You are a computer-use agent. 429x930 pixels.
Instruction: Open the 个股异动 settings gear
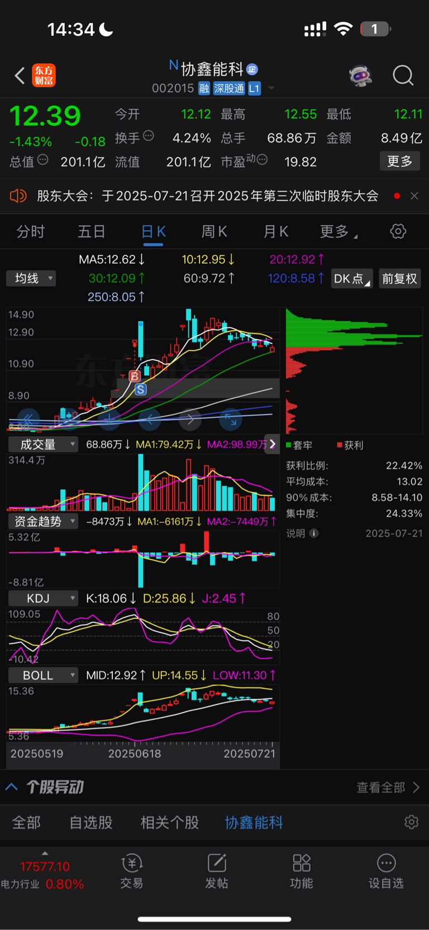[412, 822]
